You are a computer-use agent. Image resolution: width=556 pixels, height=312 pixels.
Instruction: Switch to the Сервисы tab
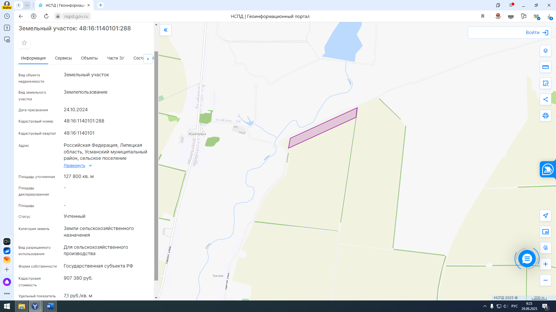[63, 58]
